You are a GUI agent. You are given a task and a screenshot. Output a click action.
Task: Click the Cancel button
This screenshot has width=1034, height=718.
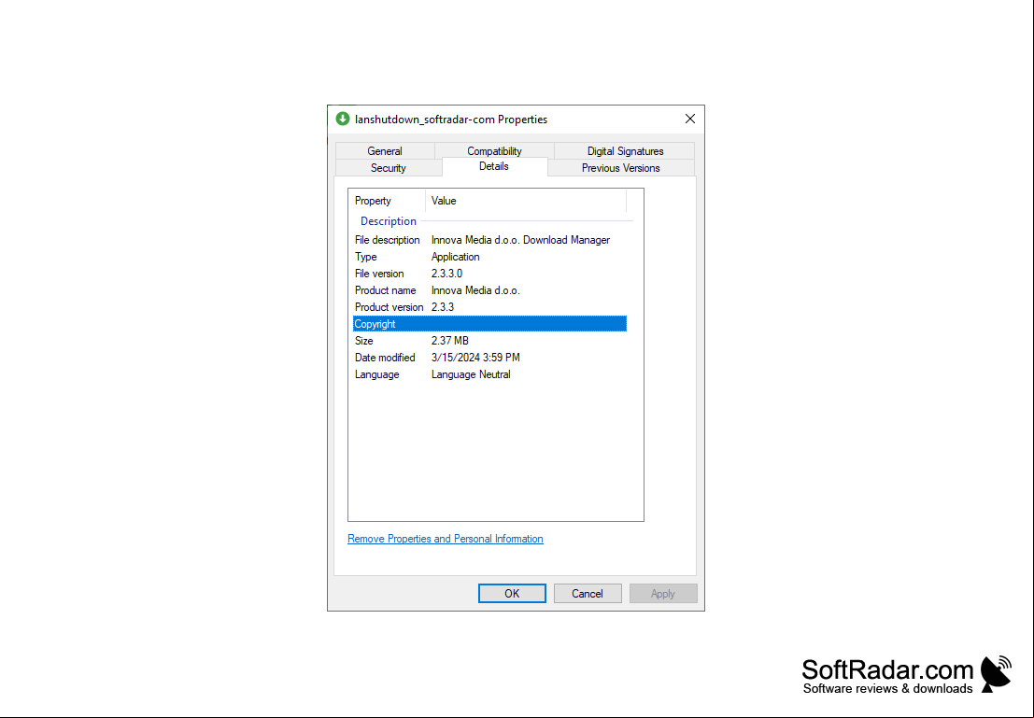pyautogui.click(x=588, y=594)
